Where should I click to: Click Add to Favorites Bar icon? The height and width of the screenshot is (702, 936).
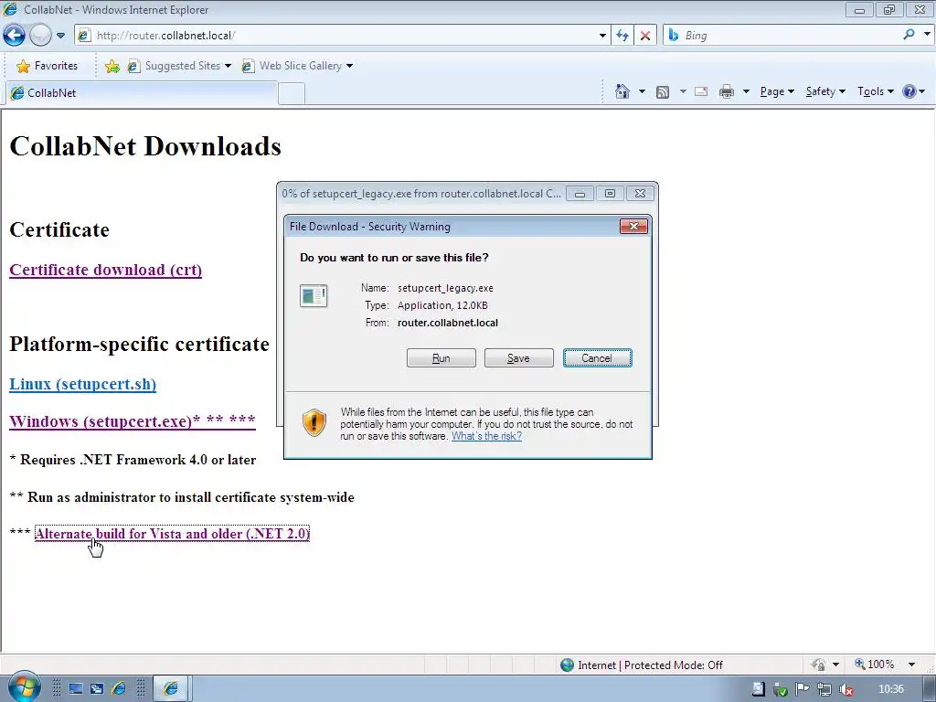[112, 66]
